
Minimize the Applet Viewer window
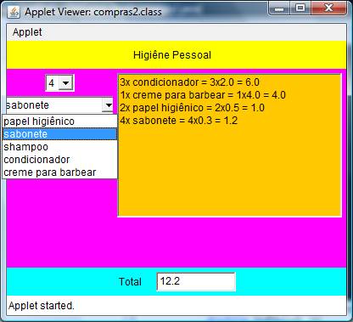tap(279, 8)
